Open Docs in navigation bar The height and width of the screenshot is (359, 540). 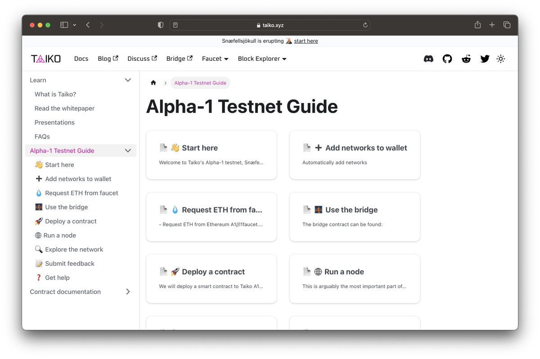[81, 59]
